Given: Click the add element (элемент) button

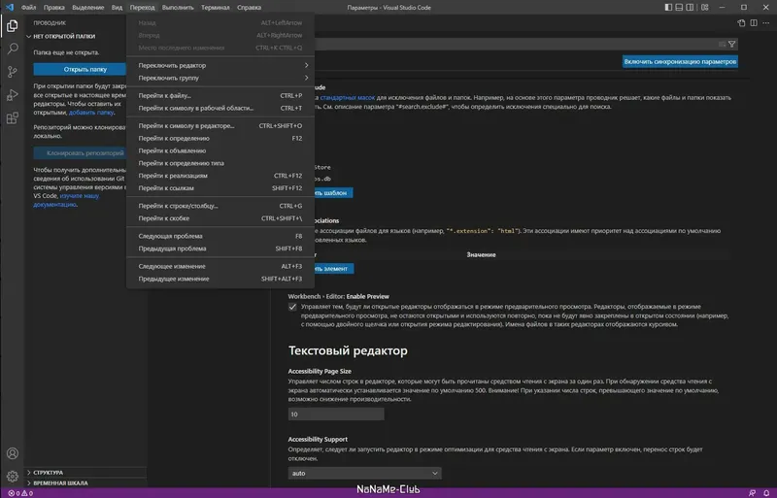Looking at the screenshot, I should point(333,269).
